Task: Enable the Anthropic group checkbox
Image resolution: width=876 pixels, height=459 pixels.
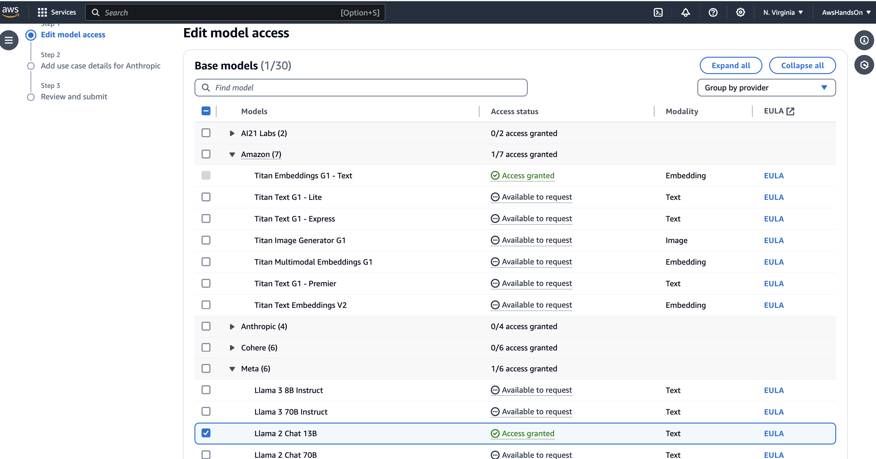Action: pyautogui.click(x=206, y=326)
